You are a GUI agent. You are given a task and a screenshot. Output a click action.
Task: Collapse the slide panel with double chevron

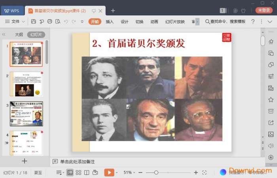pos(4,35)
